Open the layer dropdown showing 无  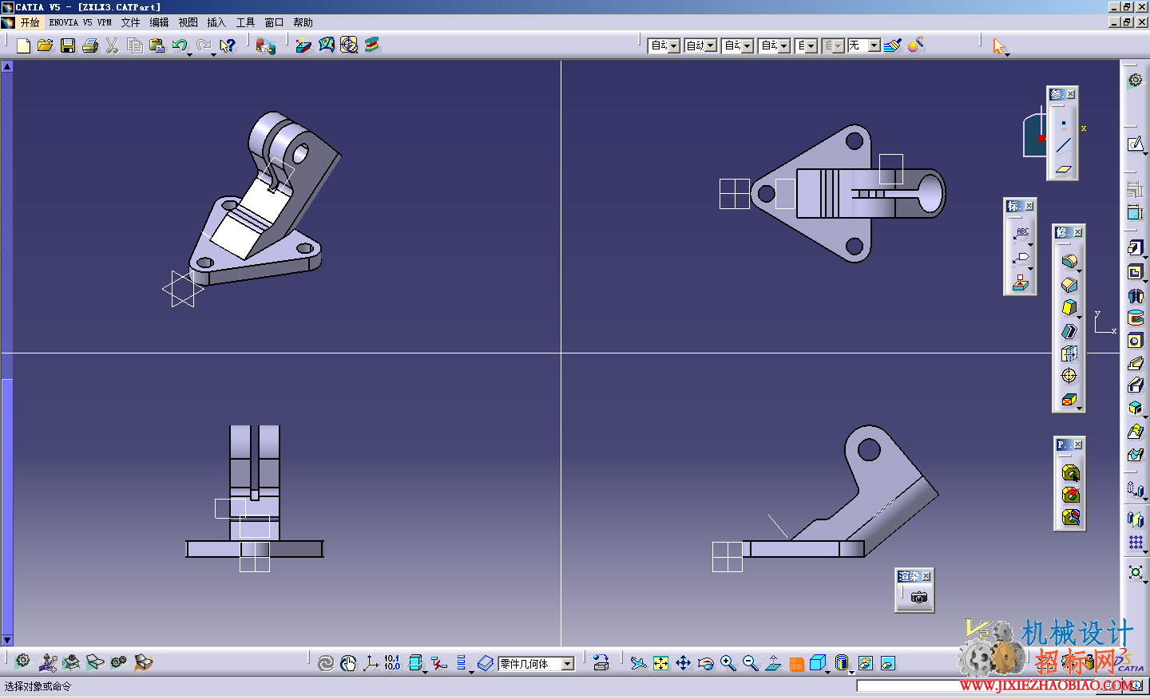[x=874, y=45]
